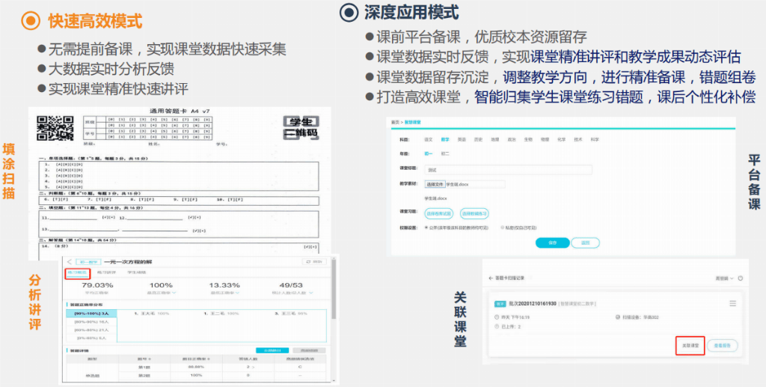
Task: Click the QR code on answer sheet
Action: (x=52, y=127)
